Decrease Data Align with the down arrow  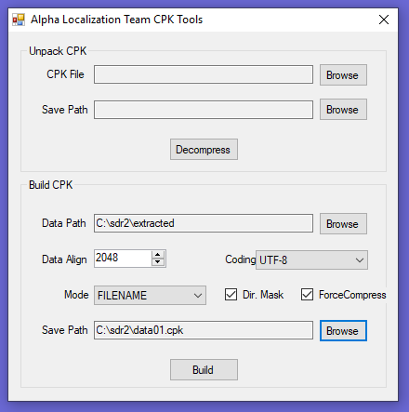158,262
